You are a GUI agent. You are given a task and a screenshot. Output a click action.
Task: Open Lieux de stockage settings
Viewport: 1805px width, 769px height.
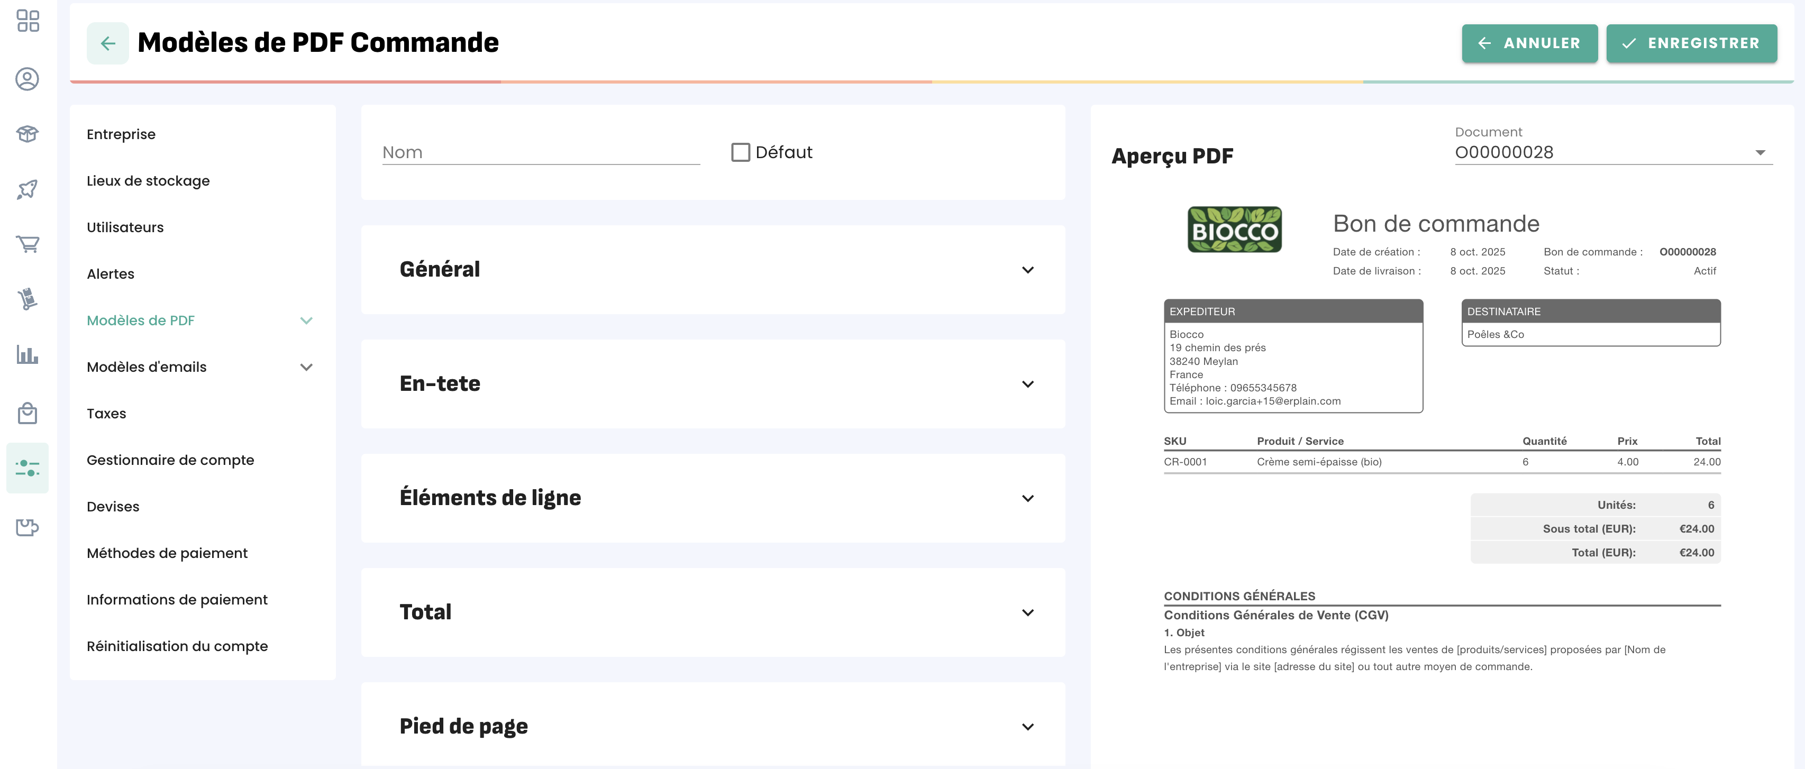point(148,181)
